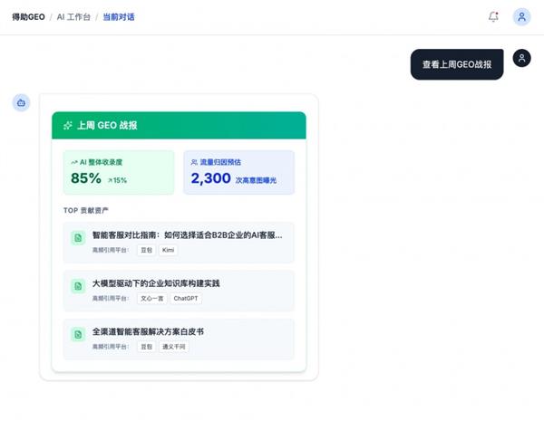Click document icon for 全渠道智能客服解决方案白皮书
This screenshot has width=544, height=421.
78,334
